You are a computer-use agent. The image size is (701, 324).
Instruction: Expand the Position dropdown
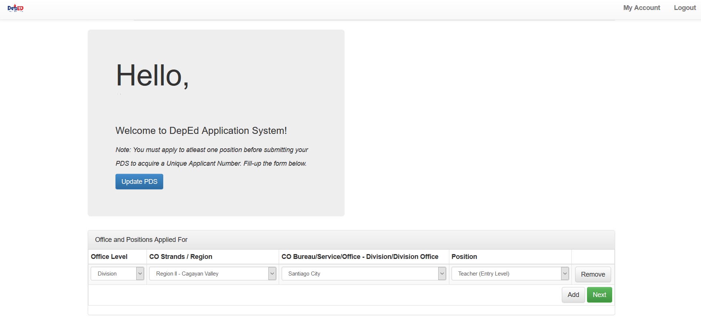click(x=510, y=274)
